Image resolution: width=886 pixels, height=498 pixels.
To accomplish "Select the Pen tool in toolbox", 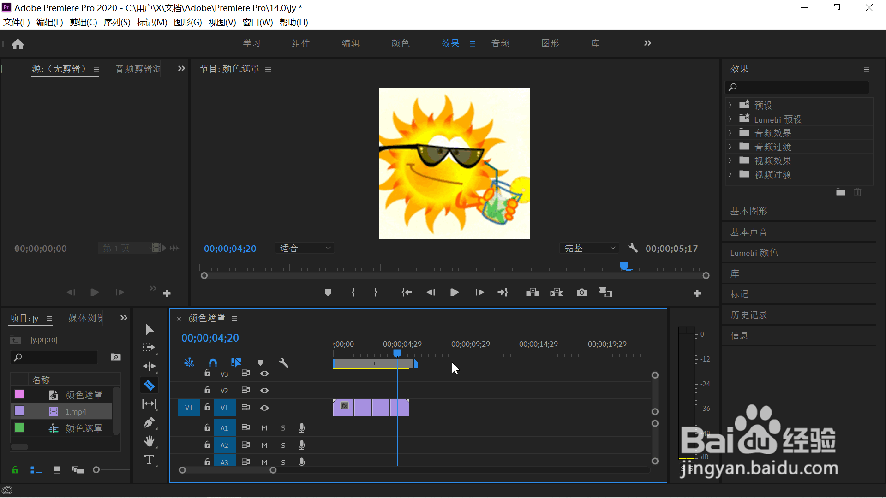I will pos(149,422).
